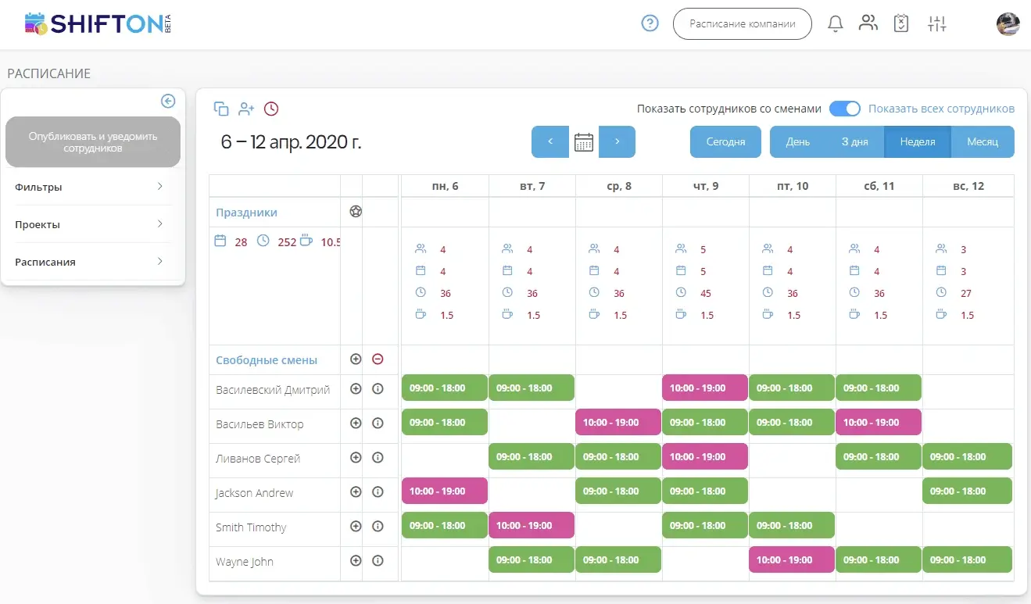Open the settings sliders icon
Image resolution: width=1031 pixels, height=604 pixels.
click(936, 24)
